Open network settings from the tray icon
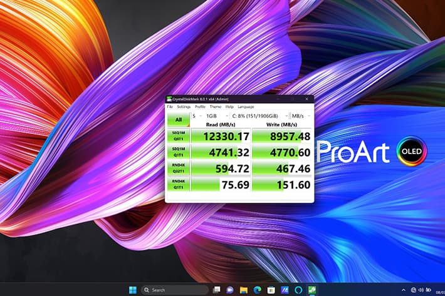Viewport: 445px width, 296px height. click(413, 290)
